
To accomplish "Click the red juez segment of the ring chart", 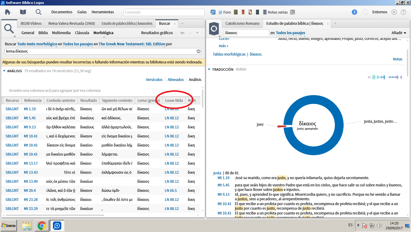I will (x=282, y=126).
